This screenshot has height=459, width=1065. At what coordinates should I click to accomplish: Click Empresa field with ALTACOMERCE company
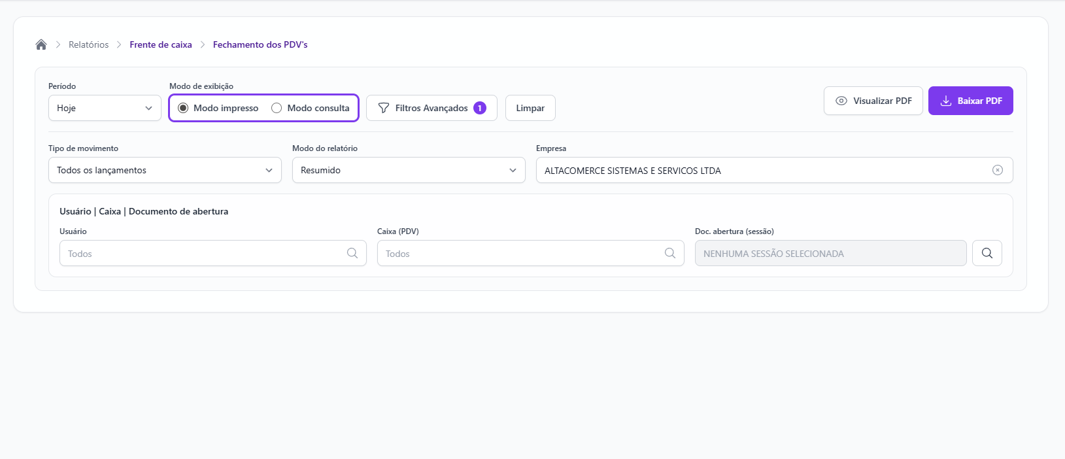point(775,170)
